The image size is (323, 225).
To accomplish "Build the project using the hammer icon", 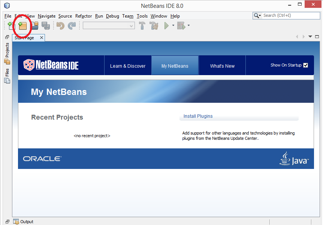I will tap(142, 25).
